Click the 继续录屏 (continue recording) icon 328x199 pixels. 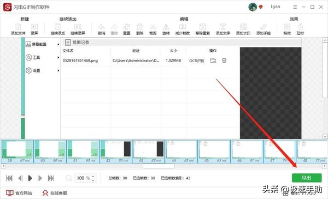[x=78, y=27]
